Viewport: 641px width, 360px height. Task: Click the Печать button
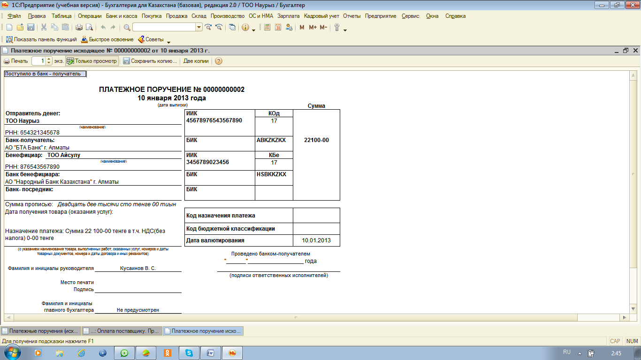[x=15, y=61]
